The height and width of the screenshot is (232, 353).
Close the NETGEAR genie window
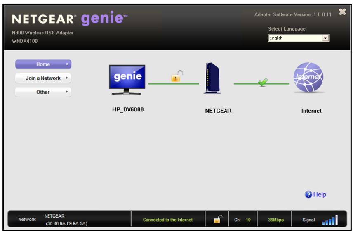click(342, 12)
